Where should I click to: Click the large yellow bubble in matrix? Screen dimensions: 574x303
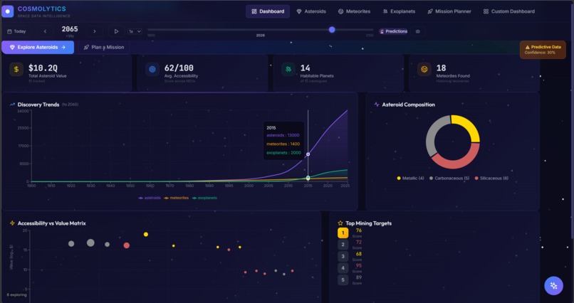tap(146, 234)
